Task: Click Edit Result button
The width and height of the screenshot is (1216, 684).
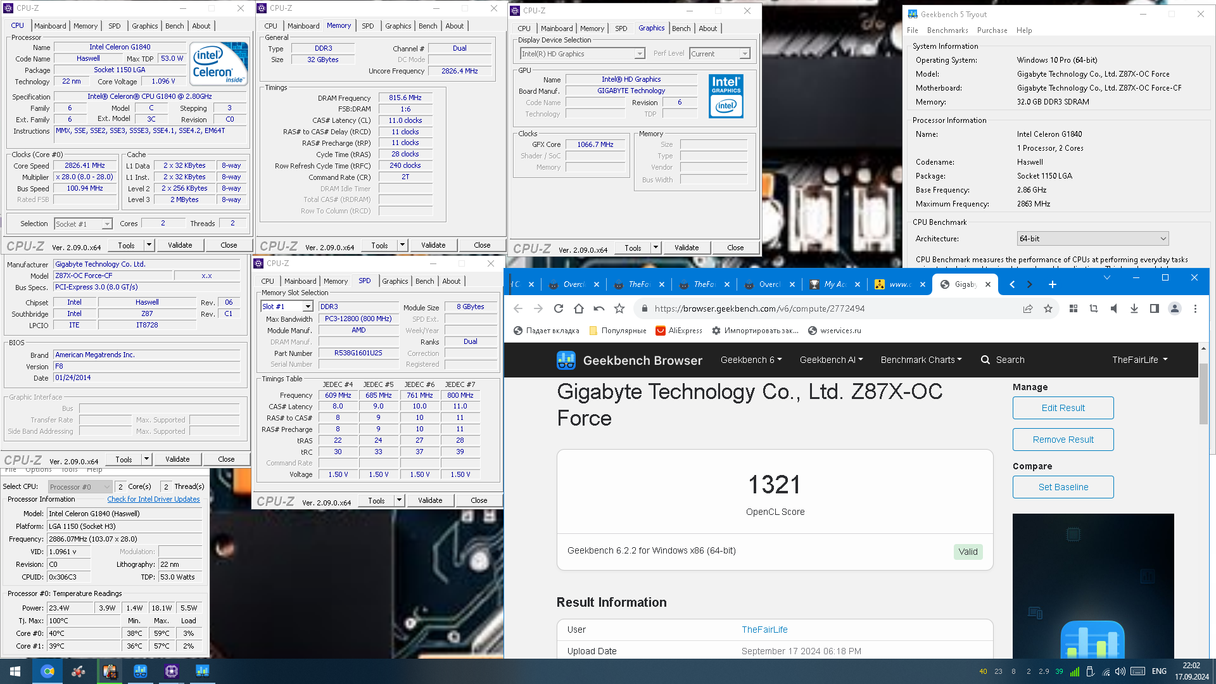Action: [1063, 408]
